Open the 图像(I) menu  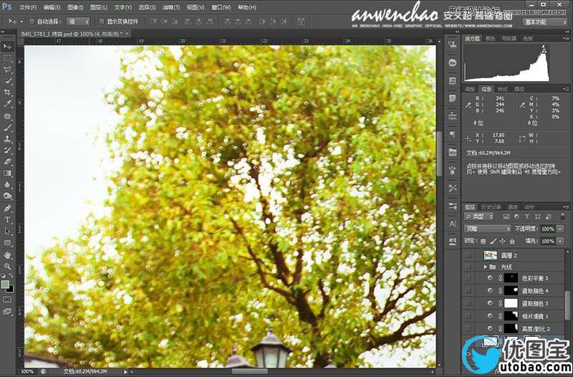(x=75, y=7)
